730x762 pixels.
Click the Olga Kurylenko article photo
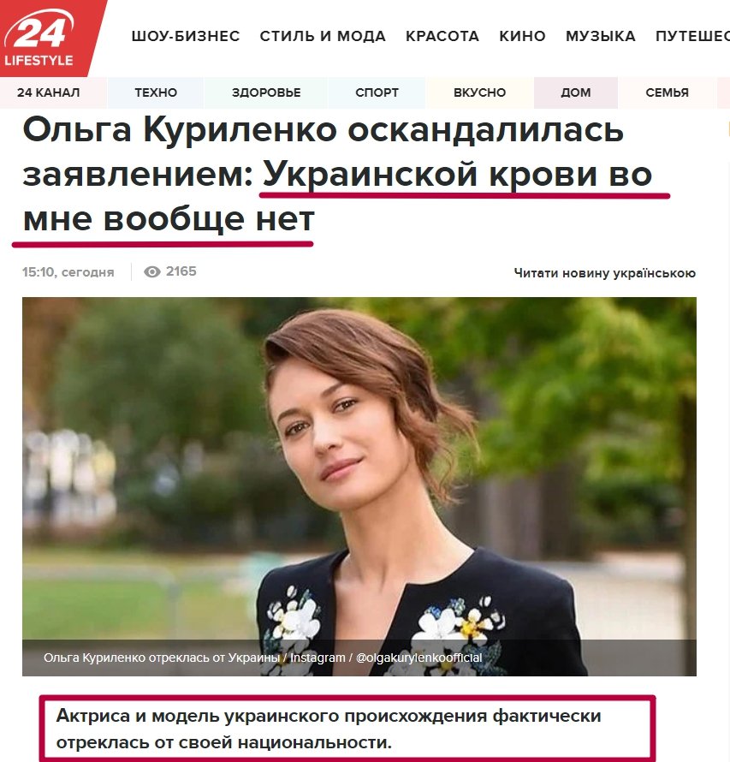359,486
